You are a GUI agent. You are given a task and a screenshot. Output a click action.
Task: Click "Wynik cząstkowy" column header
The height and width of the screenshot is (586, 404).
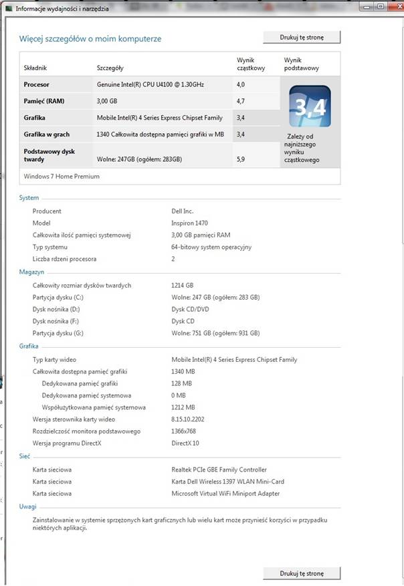pyautogui.click(x=251, y=64)
